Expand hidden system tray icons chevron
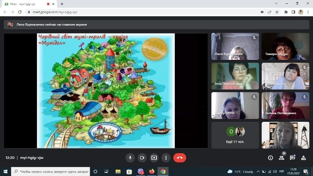 click(258, 172)
